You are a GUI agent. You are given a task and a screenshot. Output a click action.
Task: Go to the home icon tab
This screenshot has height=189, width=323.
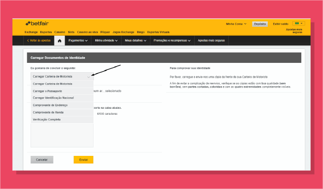[x=59, y=40]
